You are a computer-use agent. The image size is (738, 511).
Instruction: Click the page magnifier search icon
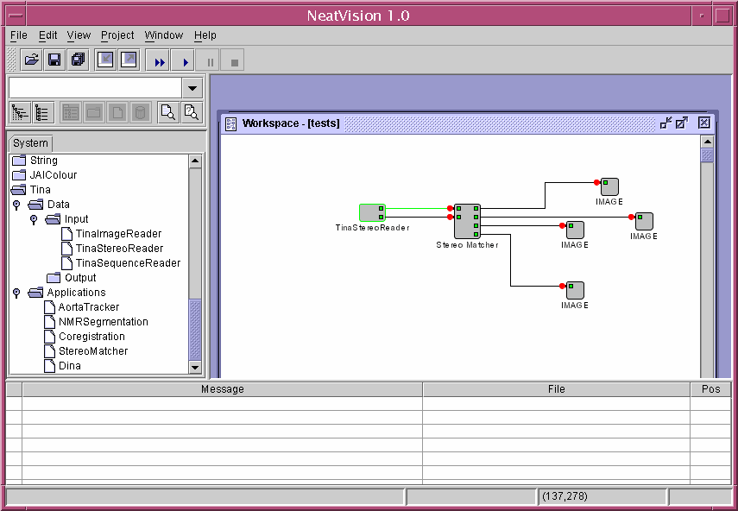pyautogui.click(x=167, y=112)
